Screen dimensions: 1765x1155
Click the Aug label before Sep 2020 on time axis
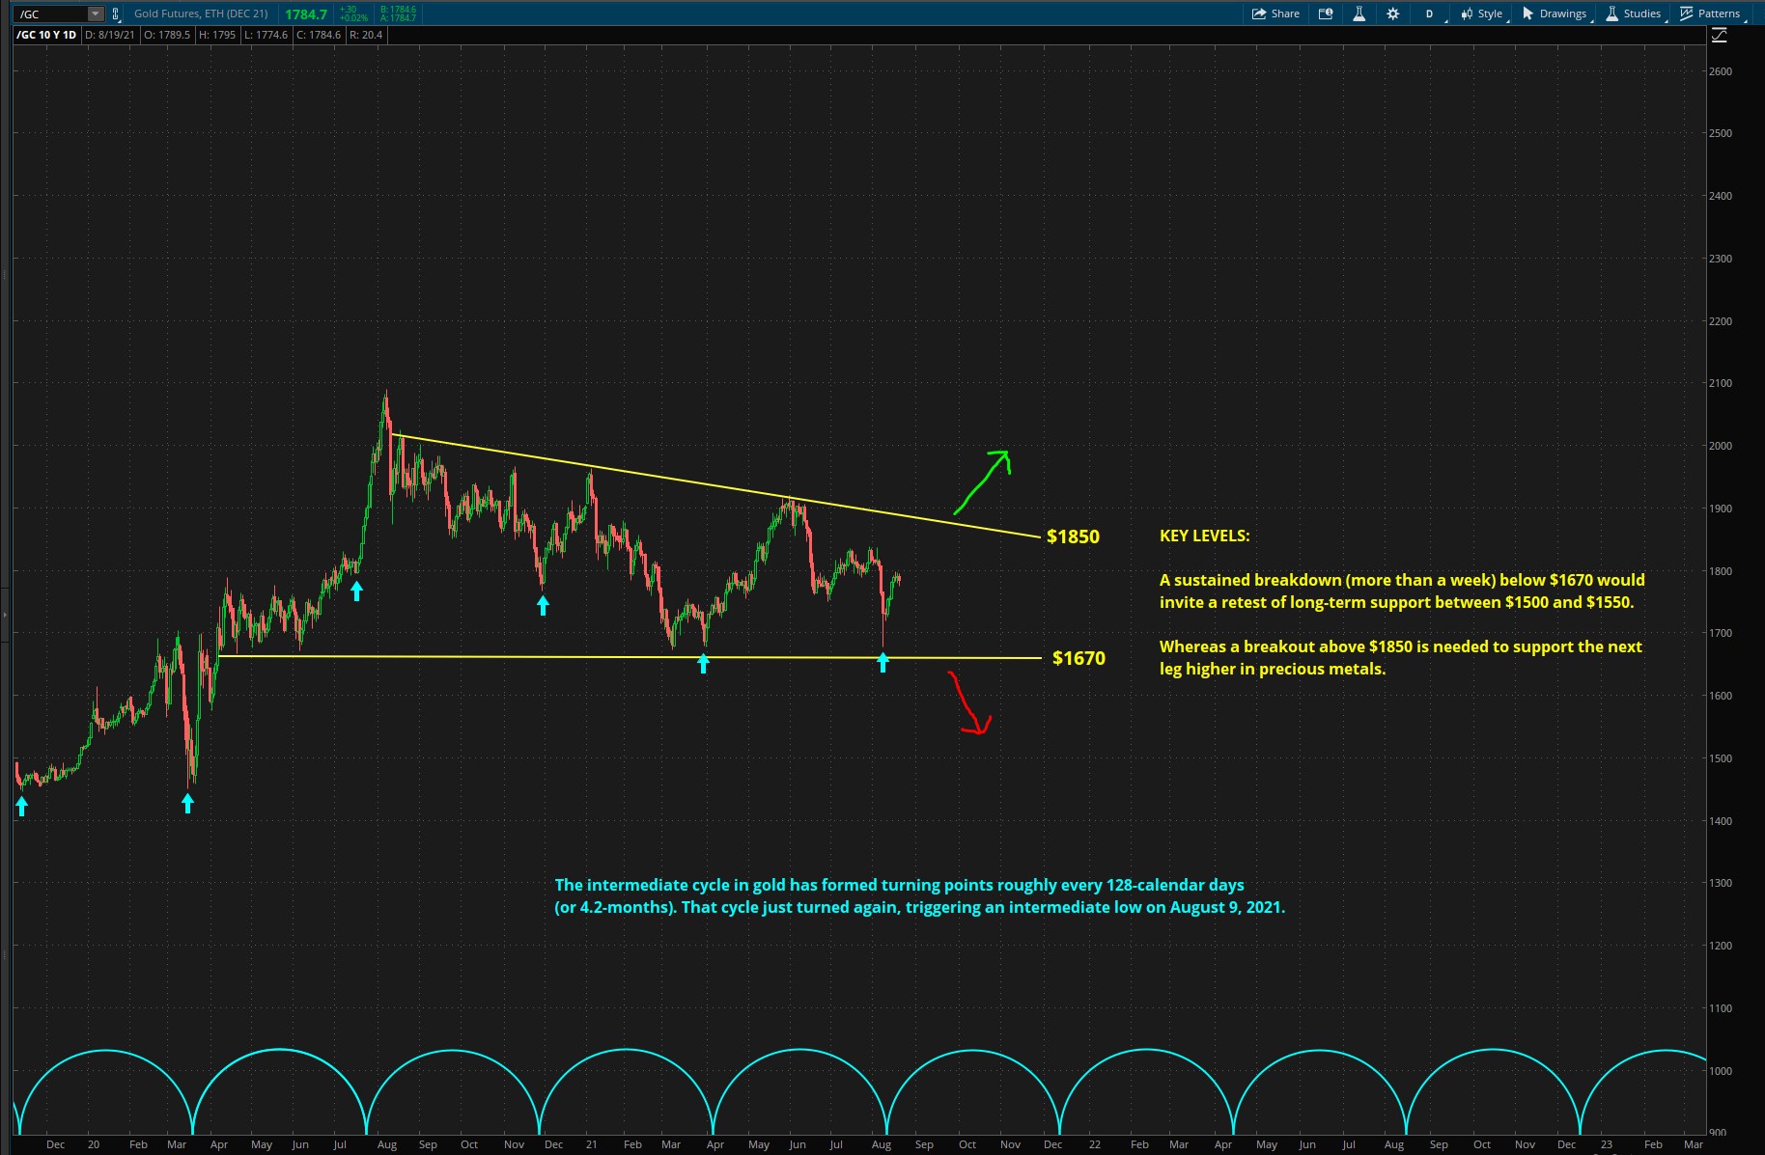pos(387,1144)
